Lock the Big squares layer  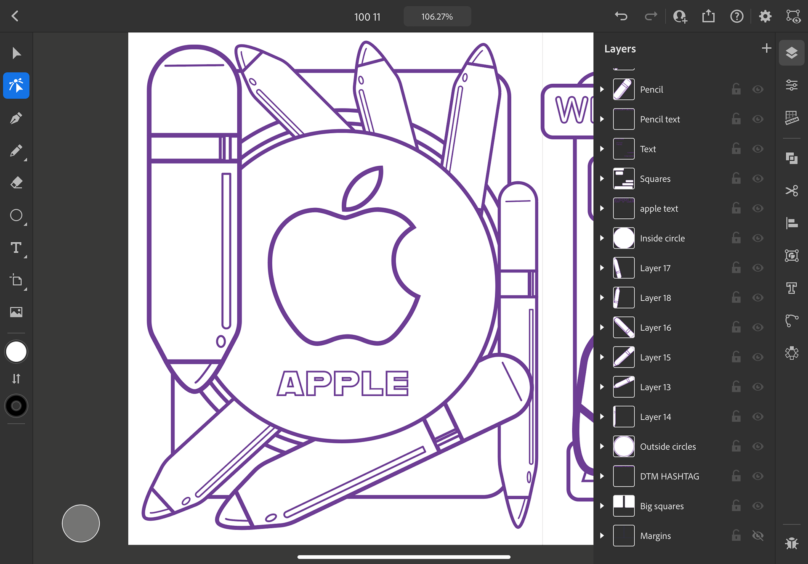736,506
